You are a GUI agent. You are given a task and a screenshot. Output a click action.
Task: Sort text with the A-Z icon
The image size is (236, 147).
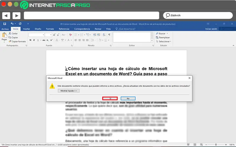pyautogui.click(x=104, y=35)
